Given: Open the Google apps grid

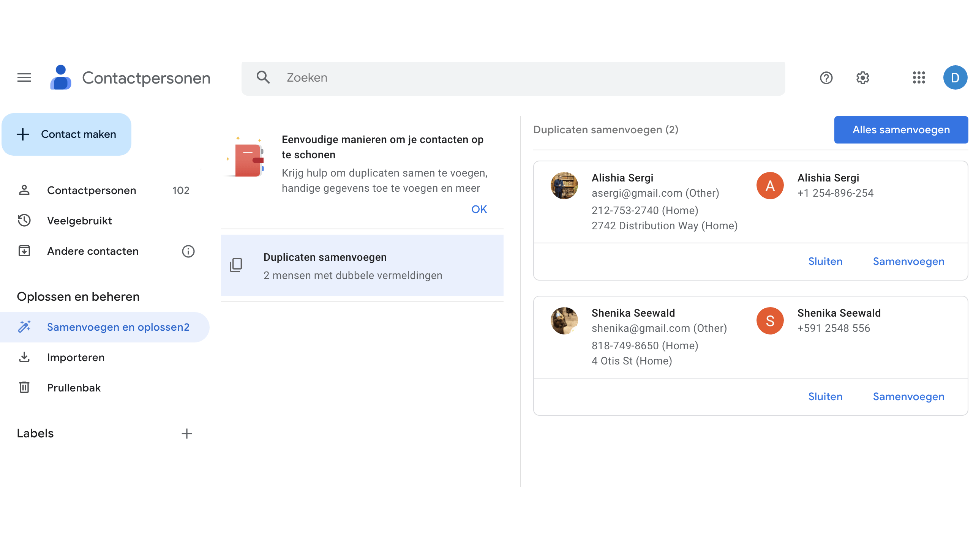Looking at the screenshot, I should [919, 78].
